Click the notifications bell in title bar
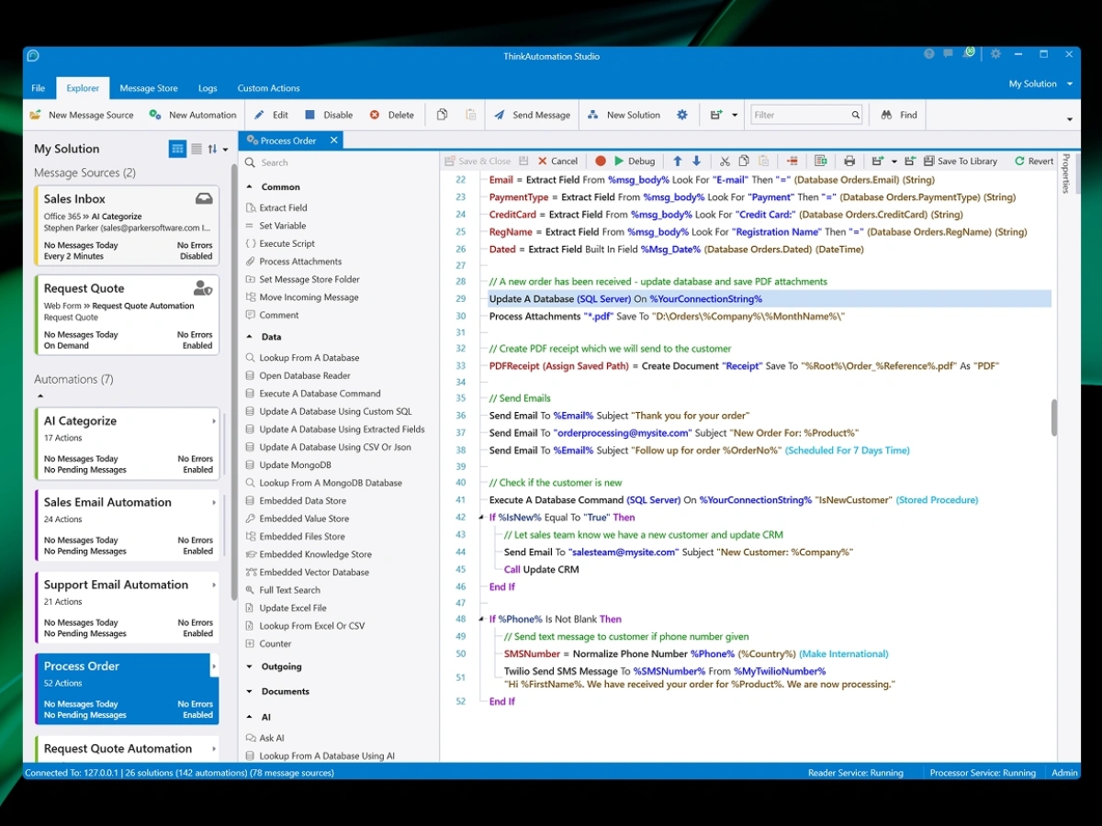This screenshot has height=826, width=1102. tap(969, 53)
